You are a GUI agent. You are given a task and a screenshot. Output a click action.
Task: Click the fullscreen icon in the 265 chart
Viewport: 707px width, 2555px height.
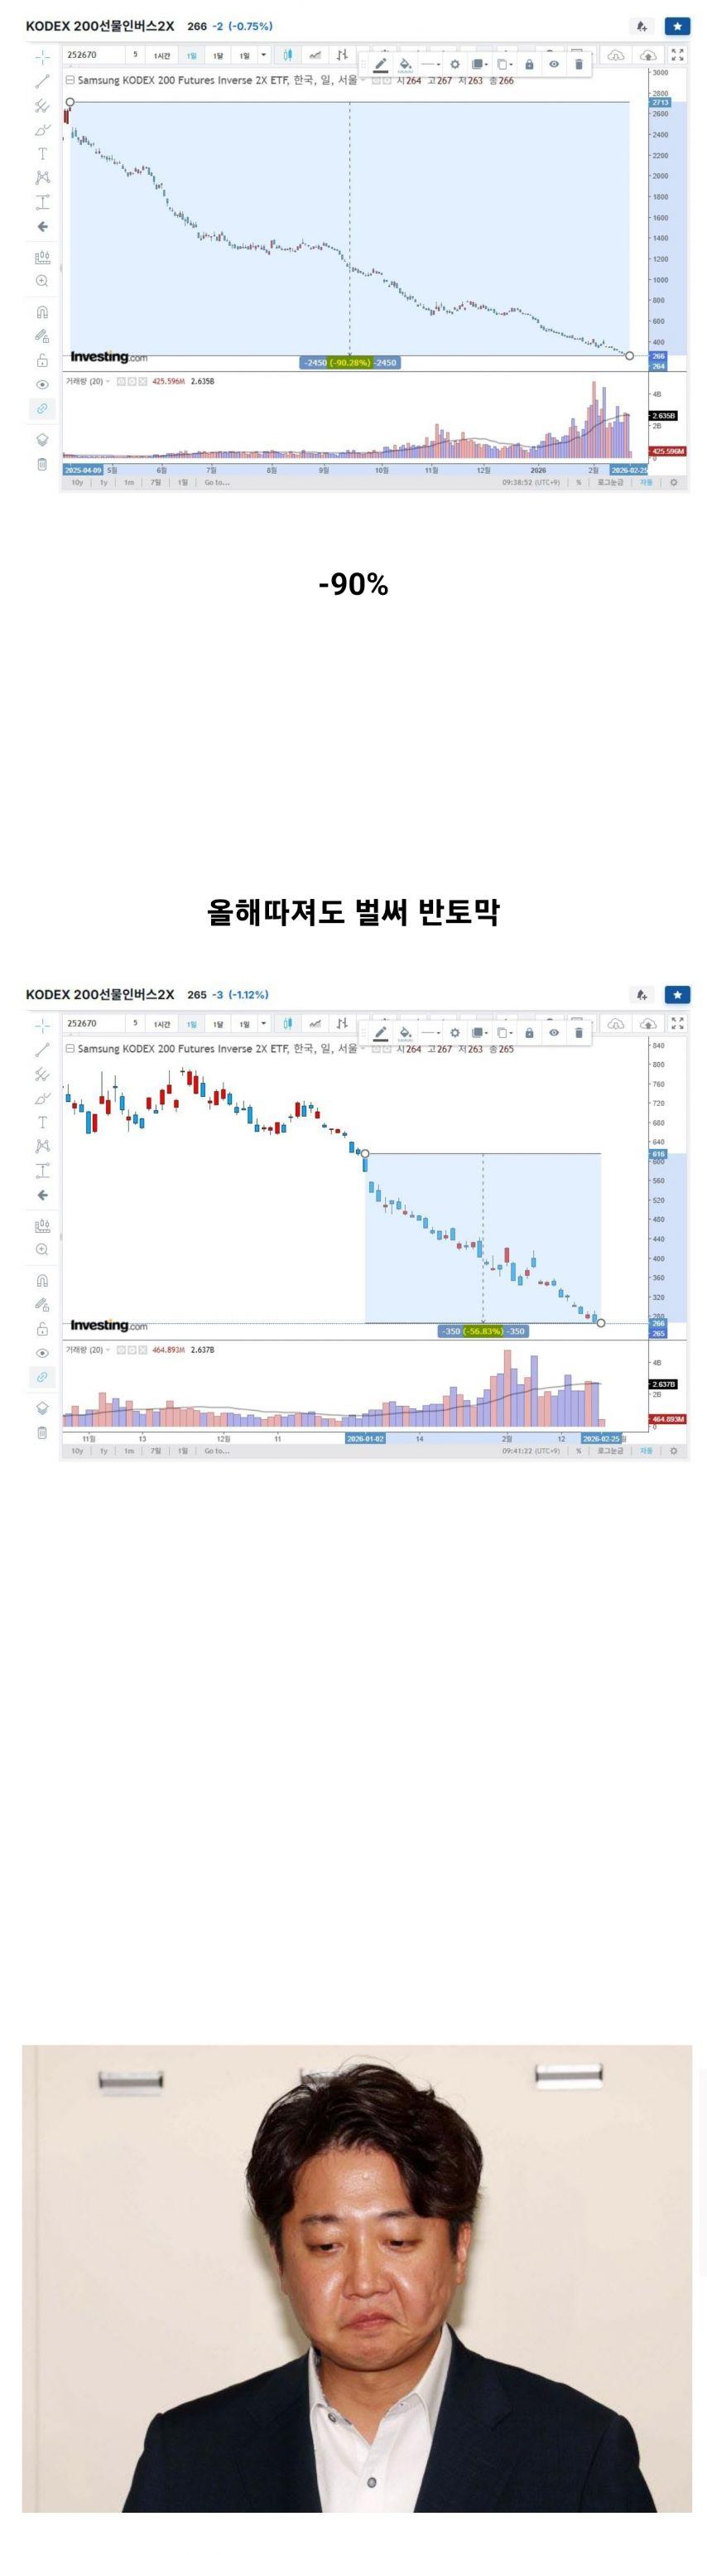click(x=677, y=1022)
